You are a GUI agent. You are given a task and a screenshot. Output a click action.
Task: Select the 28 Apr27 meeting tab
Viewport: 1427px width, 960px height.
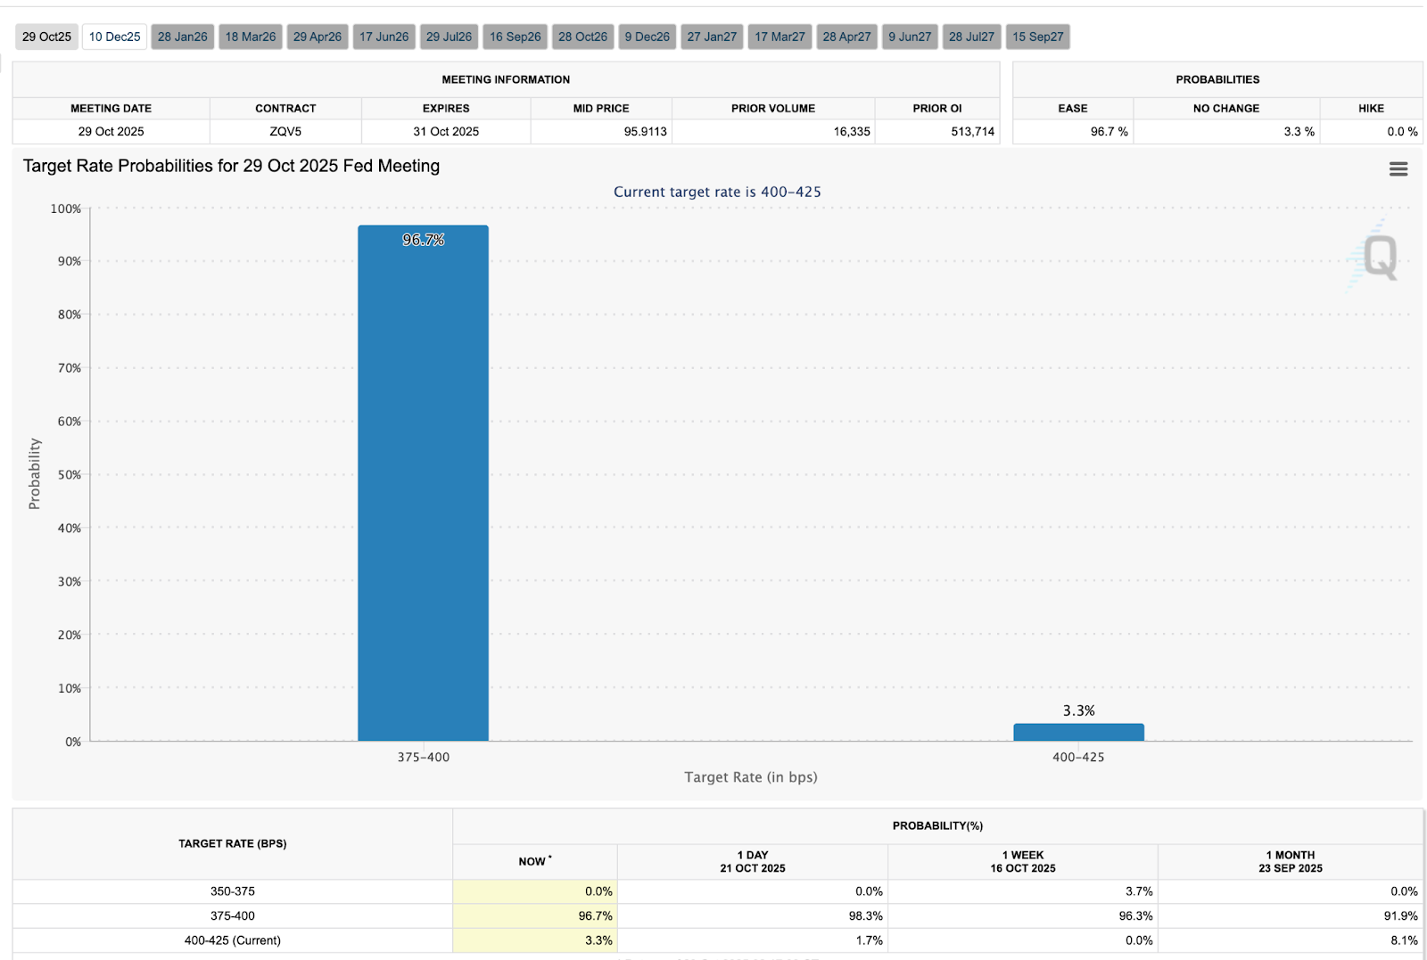click(846, 37)
